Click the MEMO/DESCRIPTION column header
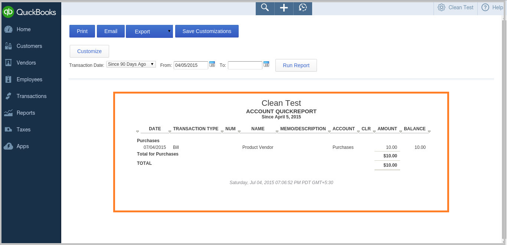Viewport: 507px width, 245px height. [303, 129]
